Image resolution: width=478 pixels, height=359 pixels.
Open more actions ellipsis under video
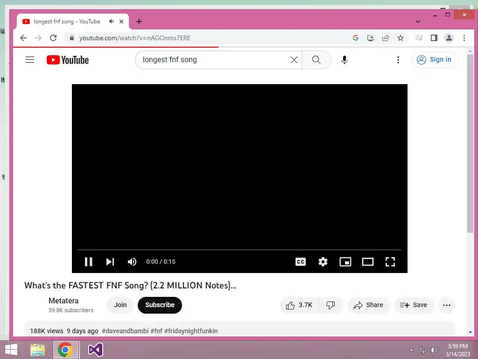(447, 305)
